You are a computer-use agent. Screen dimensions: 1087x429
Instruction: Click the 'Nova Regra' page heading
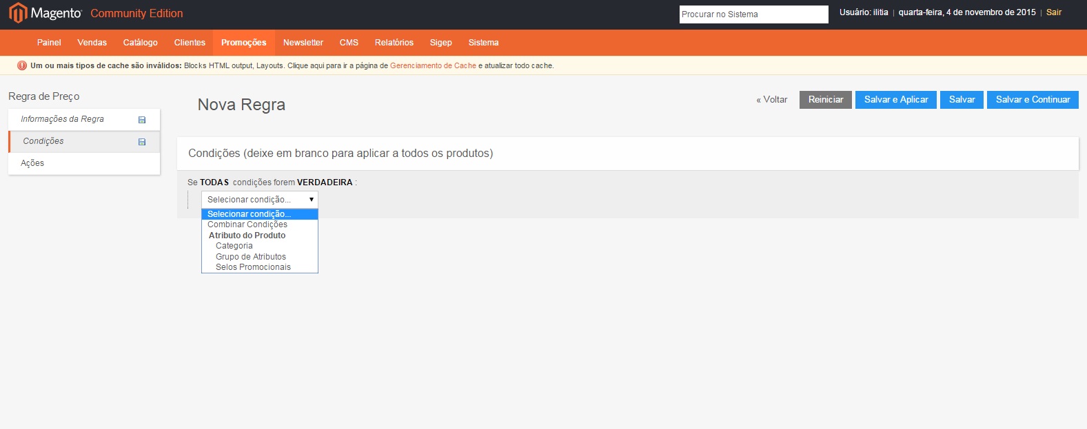(241, 105)
